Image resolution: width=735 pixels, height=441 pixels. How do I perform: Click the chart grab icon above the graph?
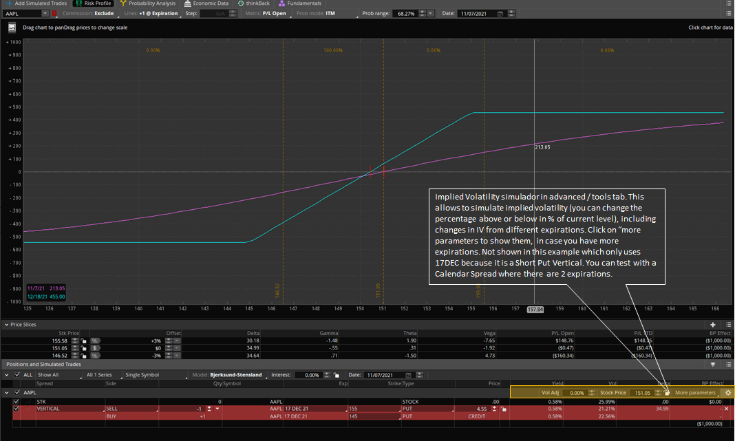click(x=10, y=28)
